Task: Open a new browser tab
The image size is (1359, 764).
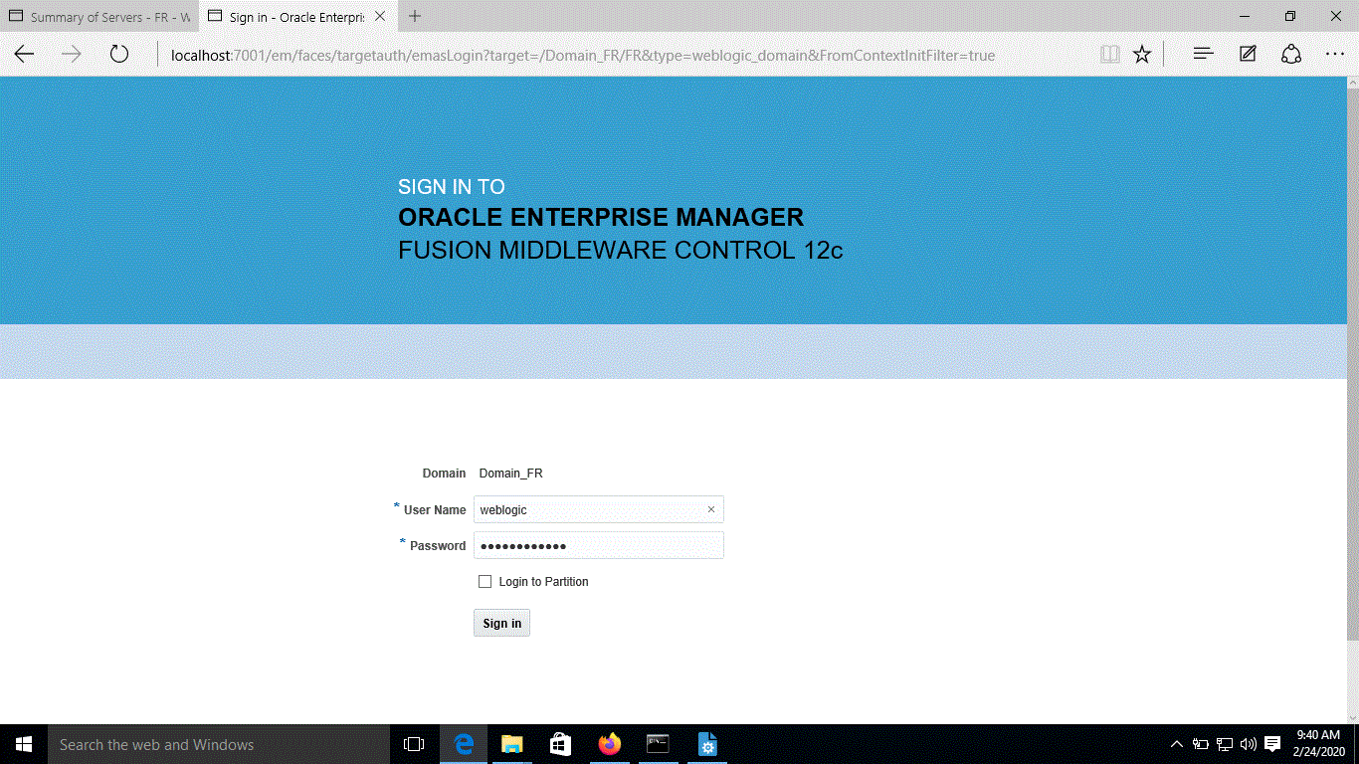Action: point(415,16)
